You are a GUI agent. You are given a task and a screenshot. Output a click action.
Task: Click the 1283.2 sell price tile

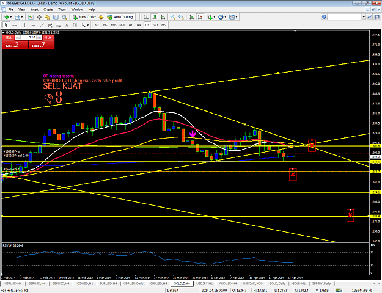[x=15, y=45]
